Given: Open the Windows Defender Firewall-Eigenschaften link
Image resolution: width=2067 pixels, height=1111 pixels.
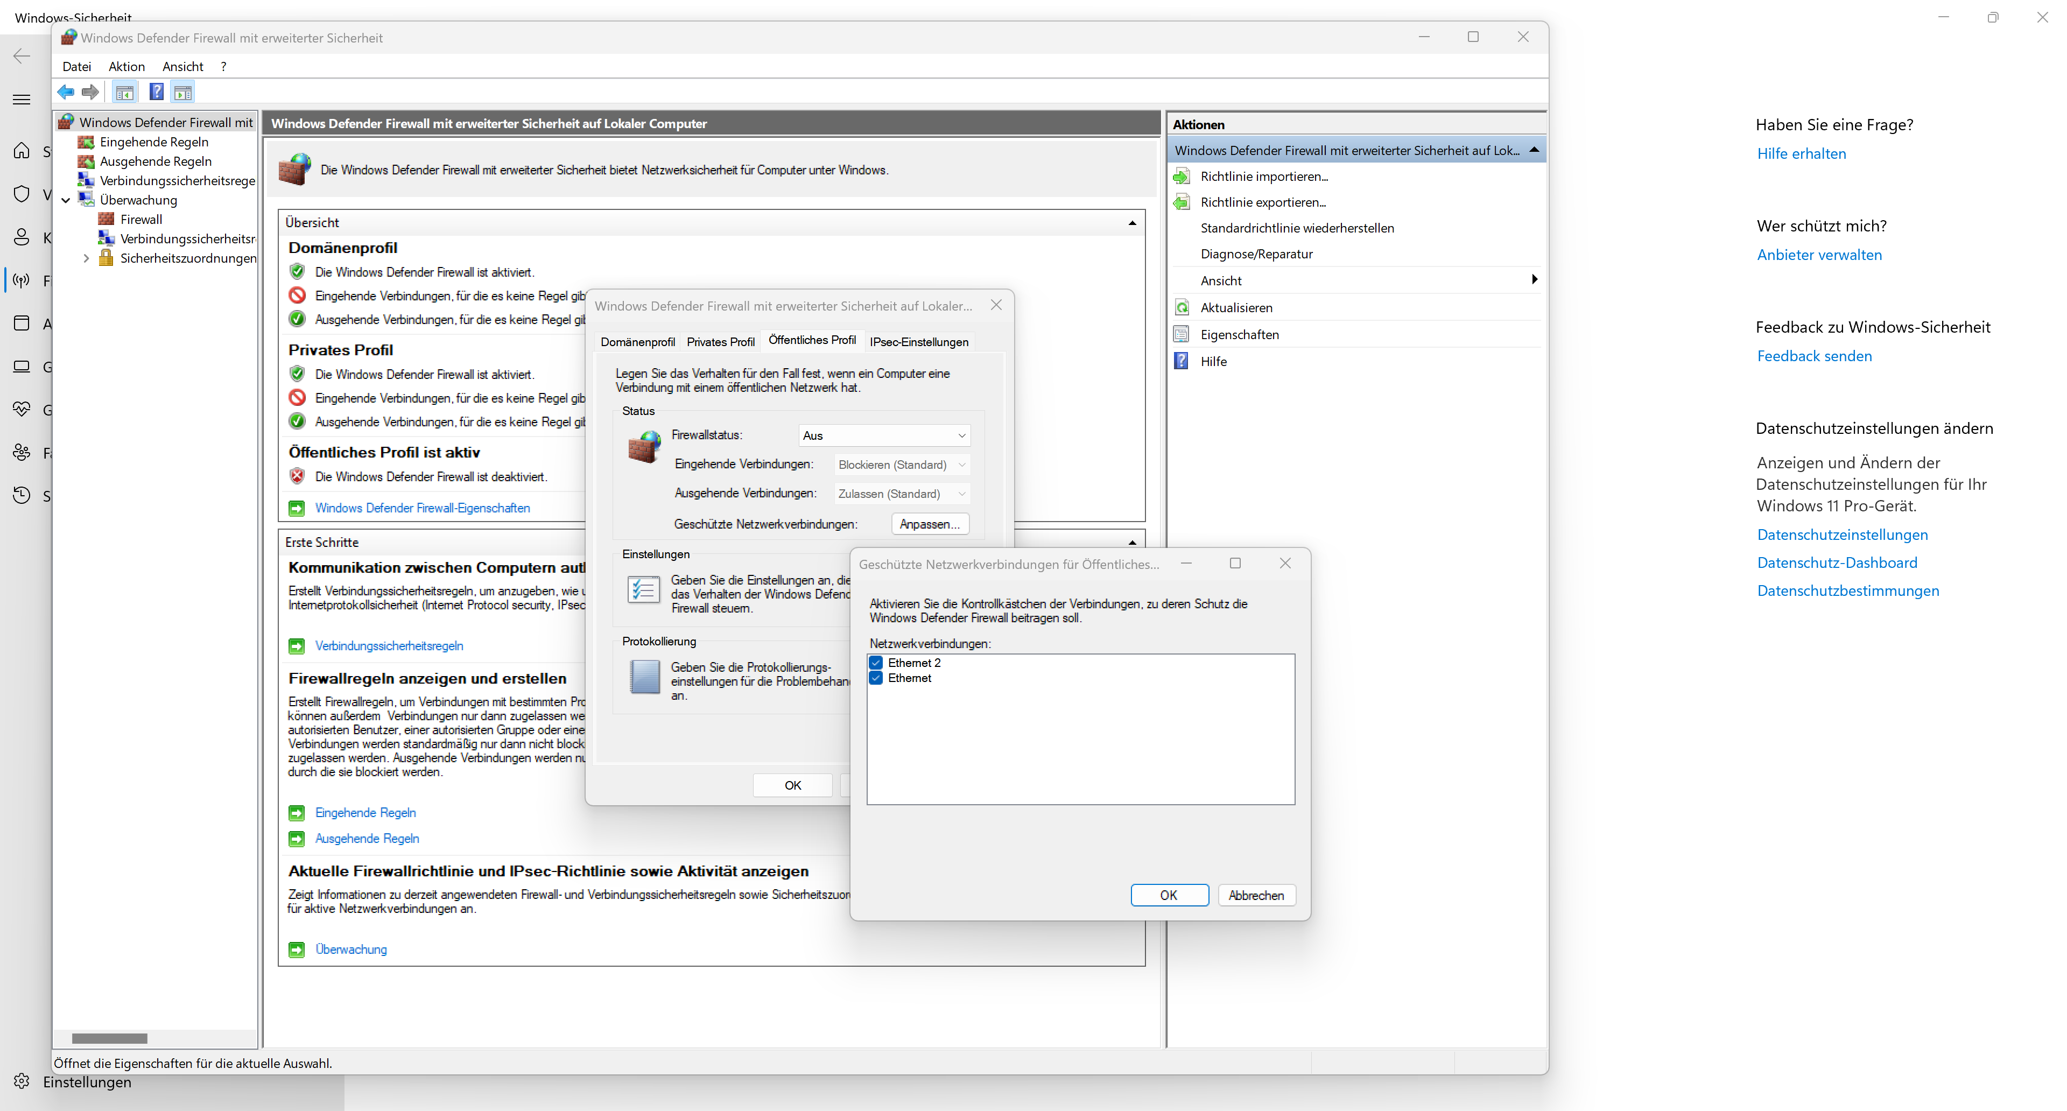Looking at the screenshot, I should point(422,508).
